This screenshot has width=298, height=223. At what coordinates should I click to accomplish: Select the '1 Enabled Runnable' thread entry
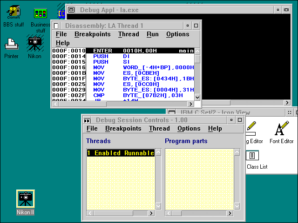click(120, 153)
